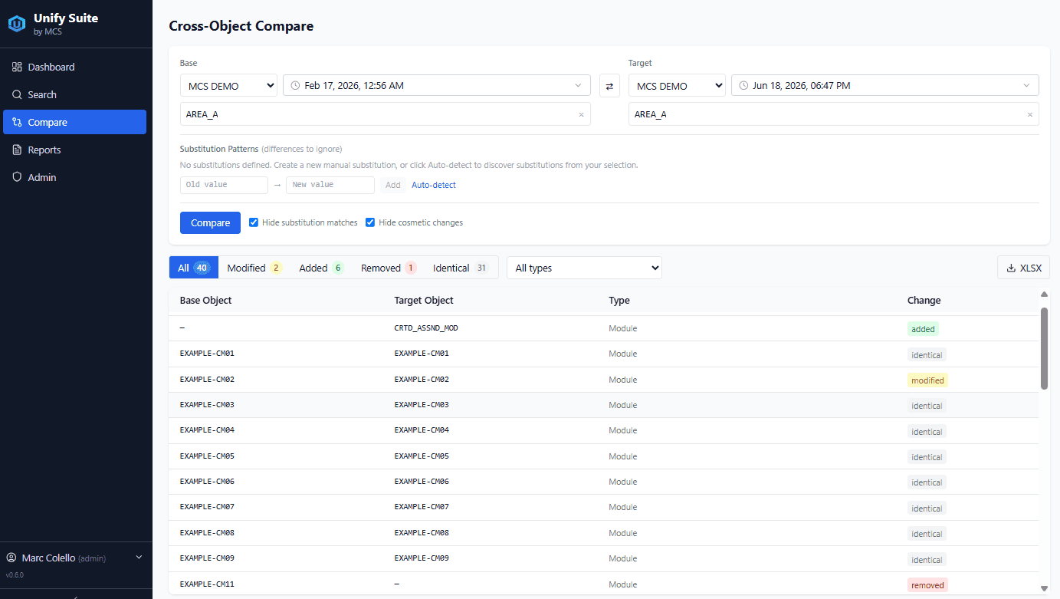This screenshot has width=1060, height=599.
Task: Select base object EXAMPLE-CM09
Action: point(207,558)
